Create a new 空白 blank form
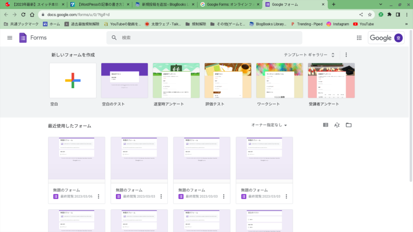Screen dimensions: 413x232 73,81
